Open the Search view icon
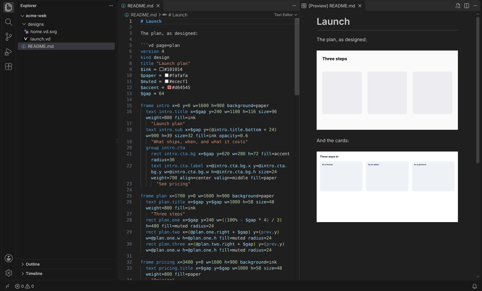 [x=9, y=22]
